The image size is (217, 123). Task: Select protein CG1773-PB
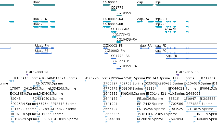114,64
